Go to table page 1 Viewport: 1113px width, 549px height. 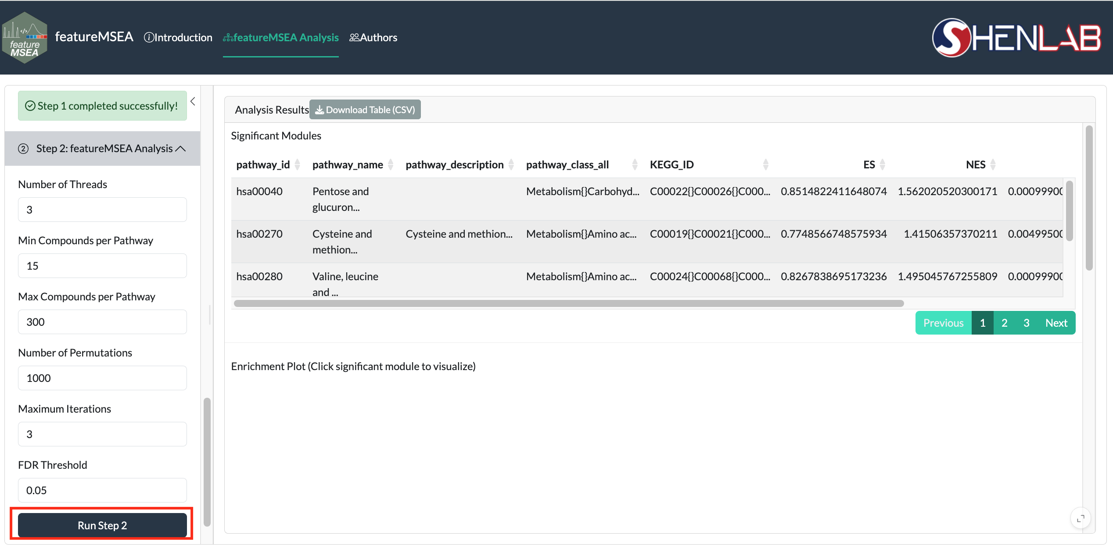click(x=983, y=323)
